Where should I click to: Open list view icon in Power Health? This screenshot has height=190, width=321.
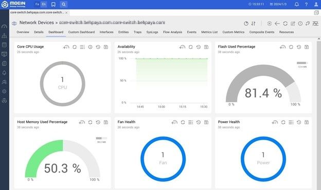point(291,122)
